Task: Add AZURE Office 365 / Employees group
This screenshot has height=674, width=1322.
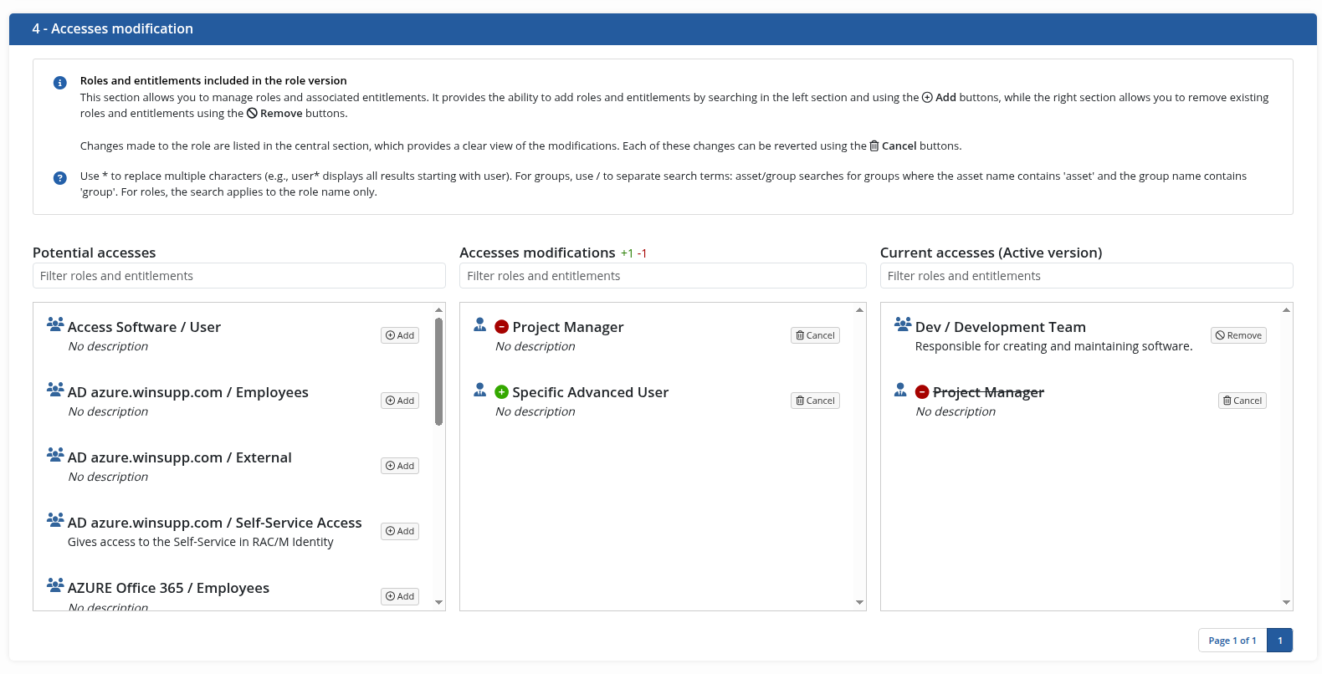Action: 400,596
